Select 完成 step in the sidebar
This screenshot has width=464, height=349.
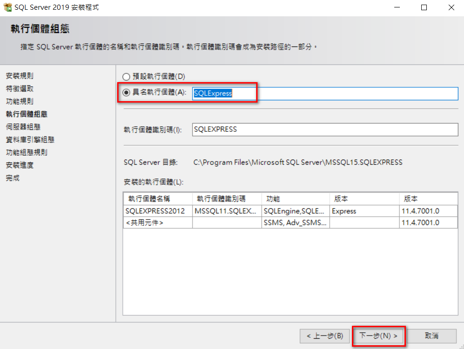[13, 178]
